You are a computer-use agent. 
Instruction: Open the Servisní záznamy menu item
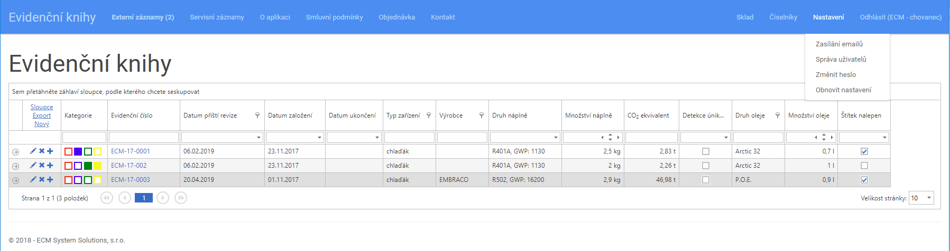tap(217, 17)
